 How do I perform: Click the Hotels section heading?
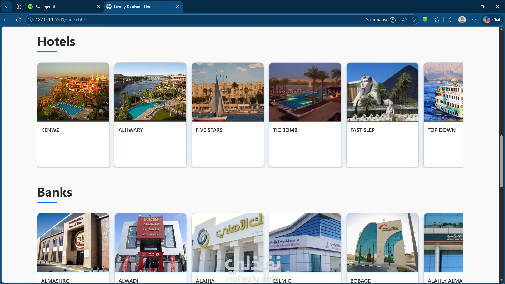tap(56, 41)
